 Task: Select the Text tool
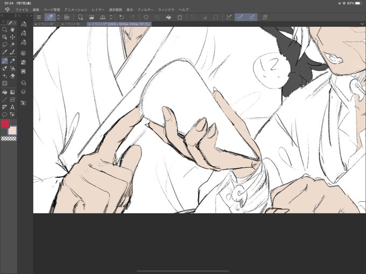click(x=12, y=107)
